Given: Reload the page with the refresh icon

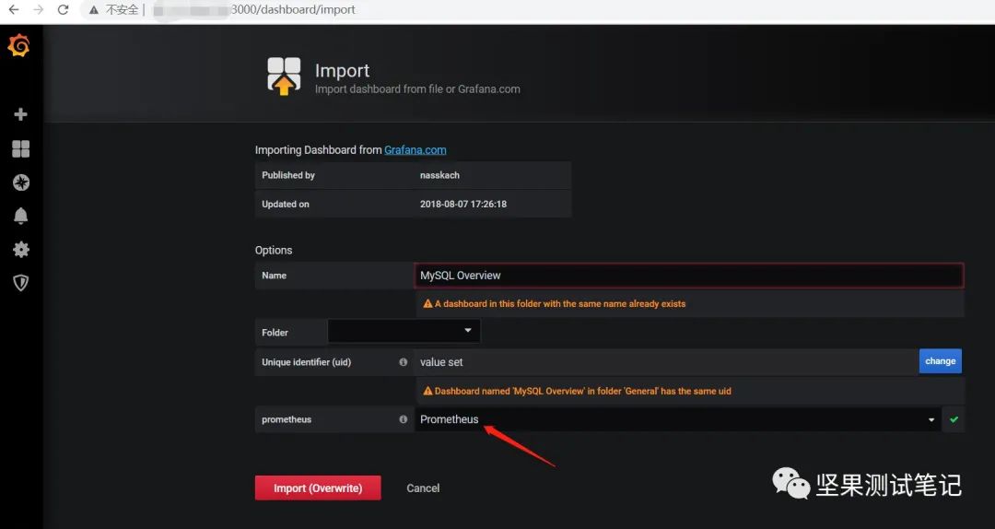Looking at the screenshot, I should click(x=63, y=9).
